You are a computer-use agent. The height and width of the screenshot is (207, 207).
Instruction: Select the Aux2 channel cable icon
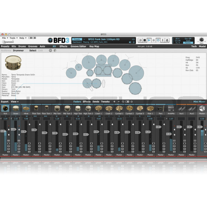tap(192, 108)
